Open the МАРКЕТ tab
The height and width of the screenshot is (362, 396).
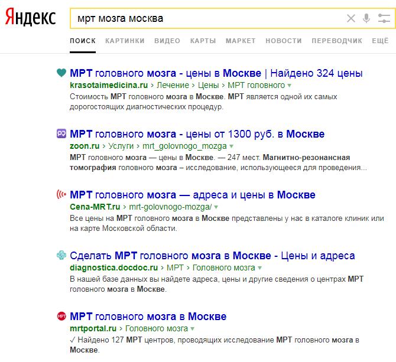[x=241, y=41]
